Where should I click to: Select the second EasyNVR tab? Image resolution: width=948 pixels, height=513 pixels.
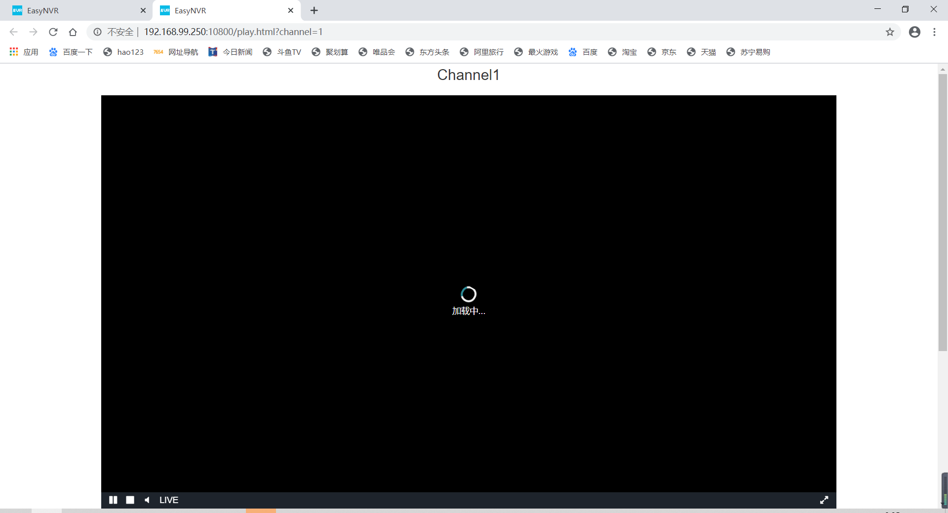click(227, 10)
